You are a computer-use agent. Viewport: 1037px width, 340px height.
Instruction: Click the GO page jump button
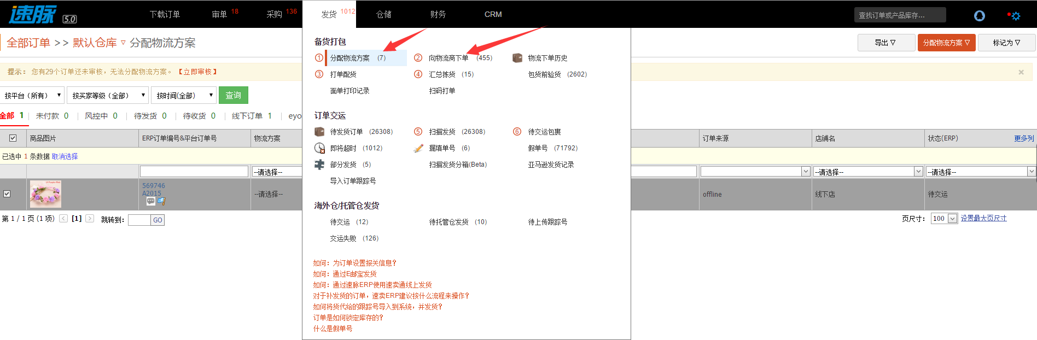coord(158,220)
